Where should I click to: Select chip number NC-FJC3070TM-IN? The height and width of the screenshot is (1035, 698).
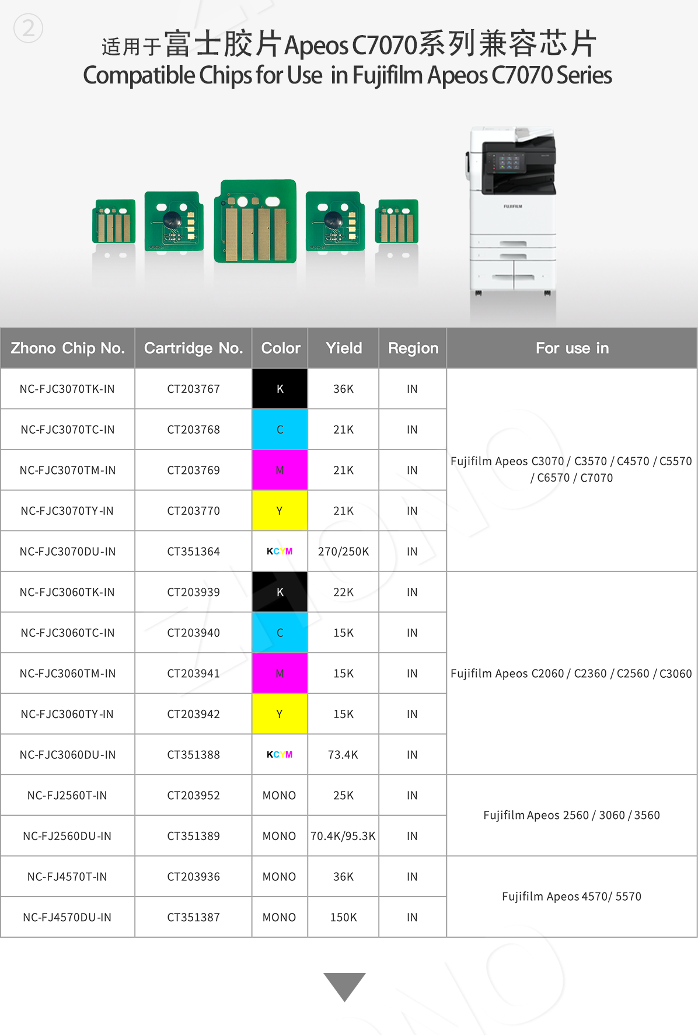pos(67,470)
